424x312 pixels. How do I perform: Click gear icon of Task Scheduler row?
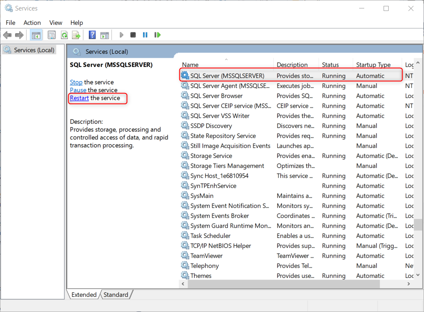point(185,236)
